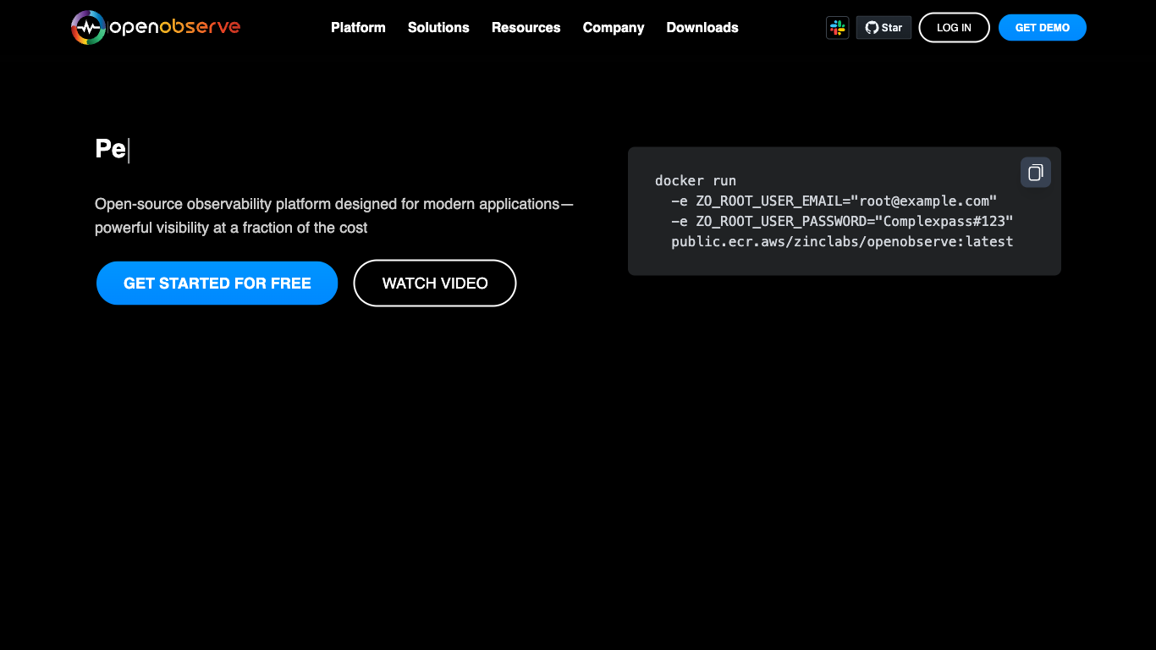Go to the Downloads page

click(x=702, y=28)
